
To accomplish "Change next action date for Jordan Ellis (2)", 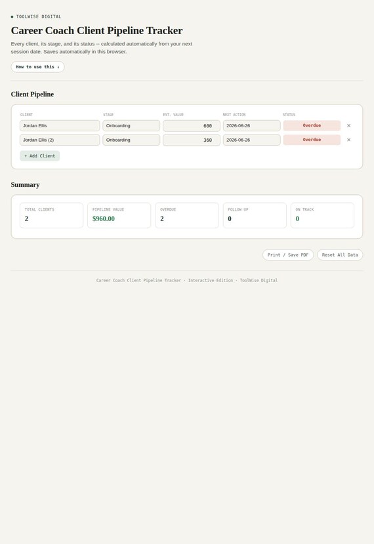I will (251, 140).
